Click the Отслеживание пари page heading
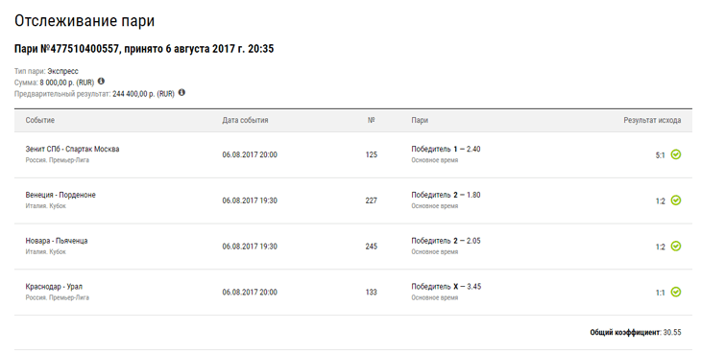Screen dimensions: 701x353 click(x=85, y=21)
